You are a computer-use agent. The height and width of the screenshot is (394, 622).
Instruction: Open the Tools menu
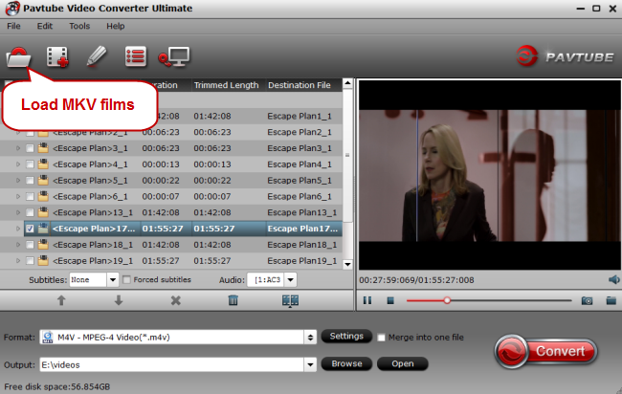79,26
